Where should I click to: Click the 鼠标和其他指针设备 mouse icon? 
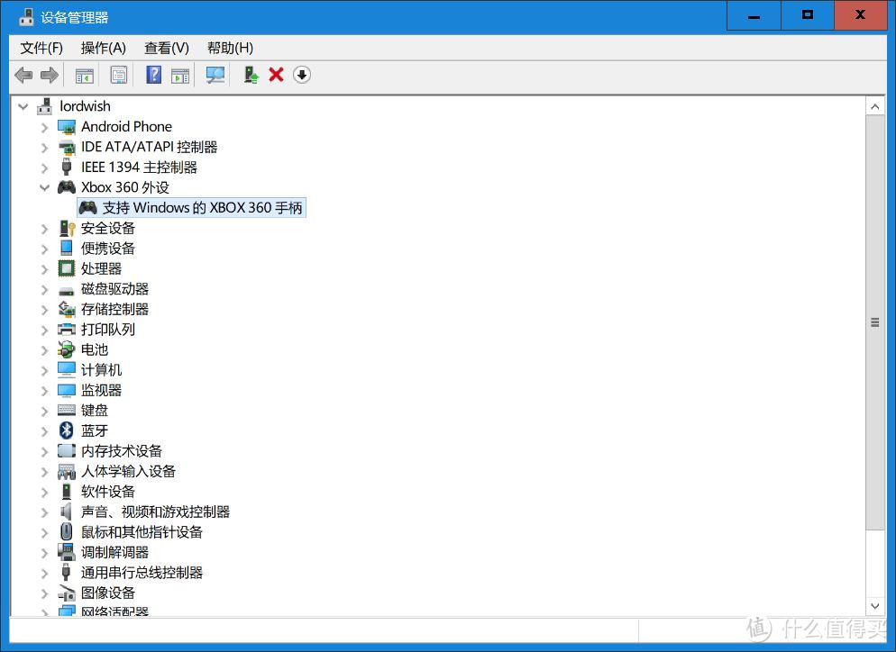pyautogui.click(x=67, y=531)
